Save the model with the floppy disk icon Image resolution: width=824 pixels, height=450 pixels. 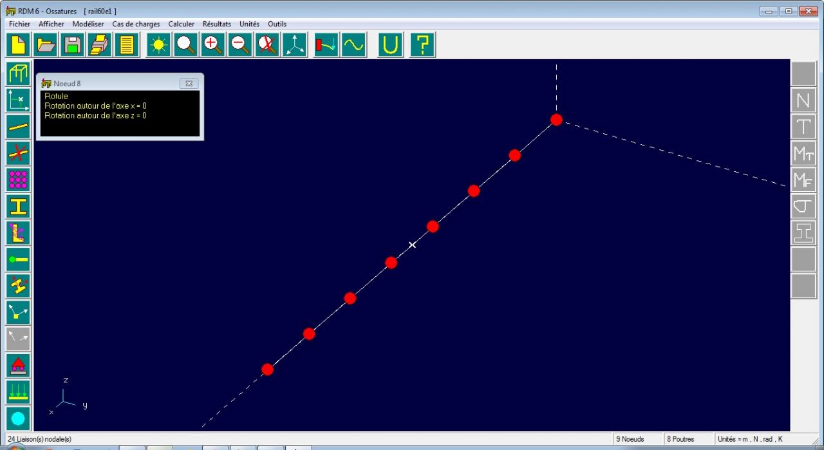pos(72,44)
